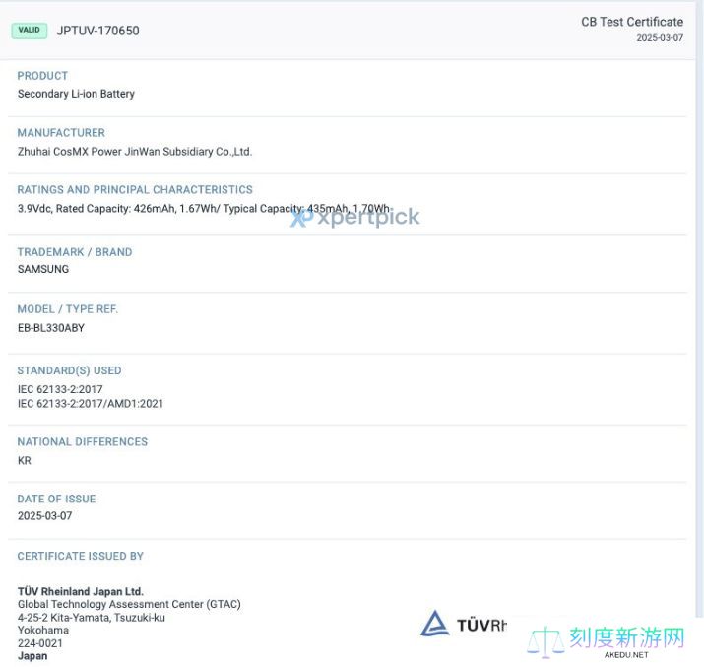Select standard IEC 62133-2:2017/AMD1:2021
Screen dimensions: 704x667
pyautogui.click(x=91, y=403)
